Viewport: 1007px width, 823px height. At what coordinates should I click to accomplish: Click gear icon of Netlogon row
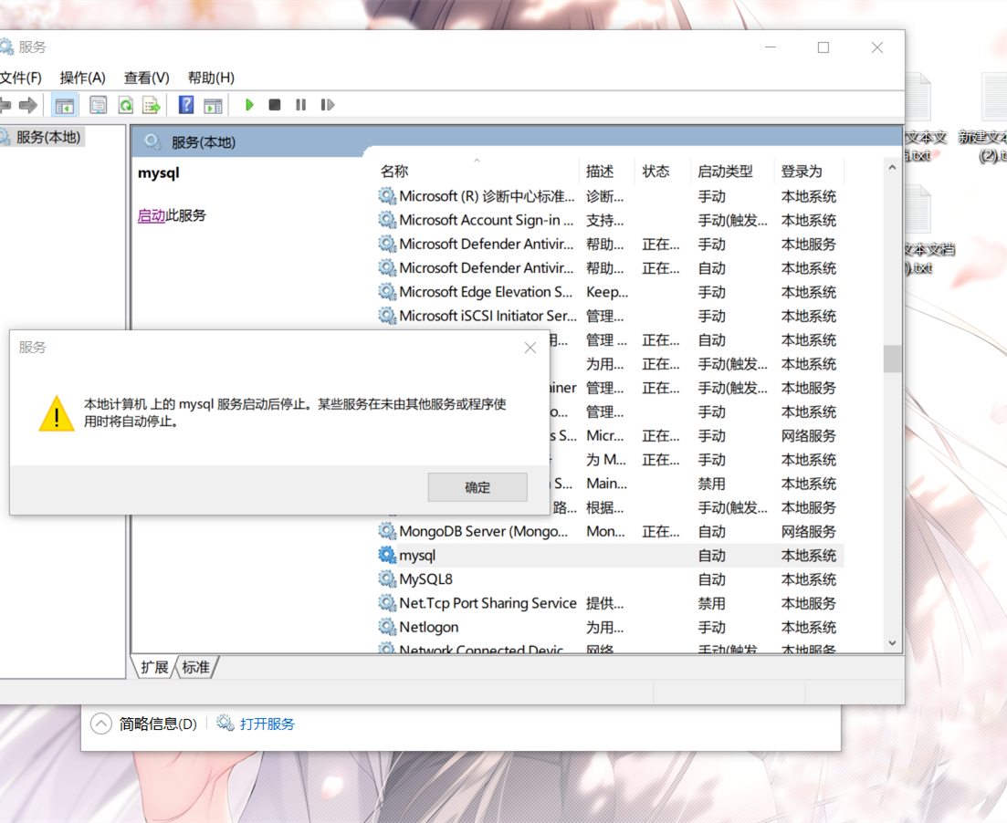click(x=386, y=627)
